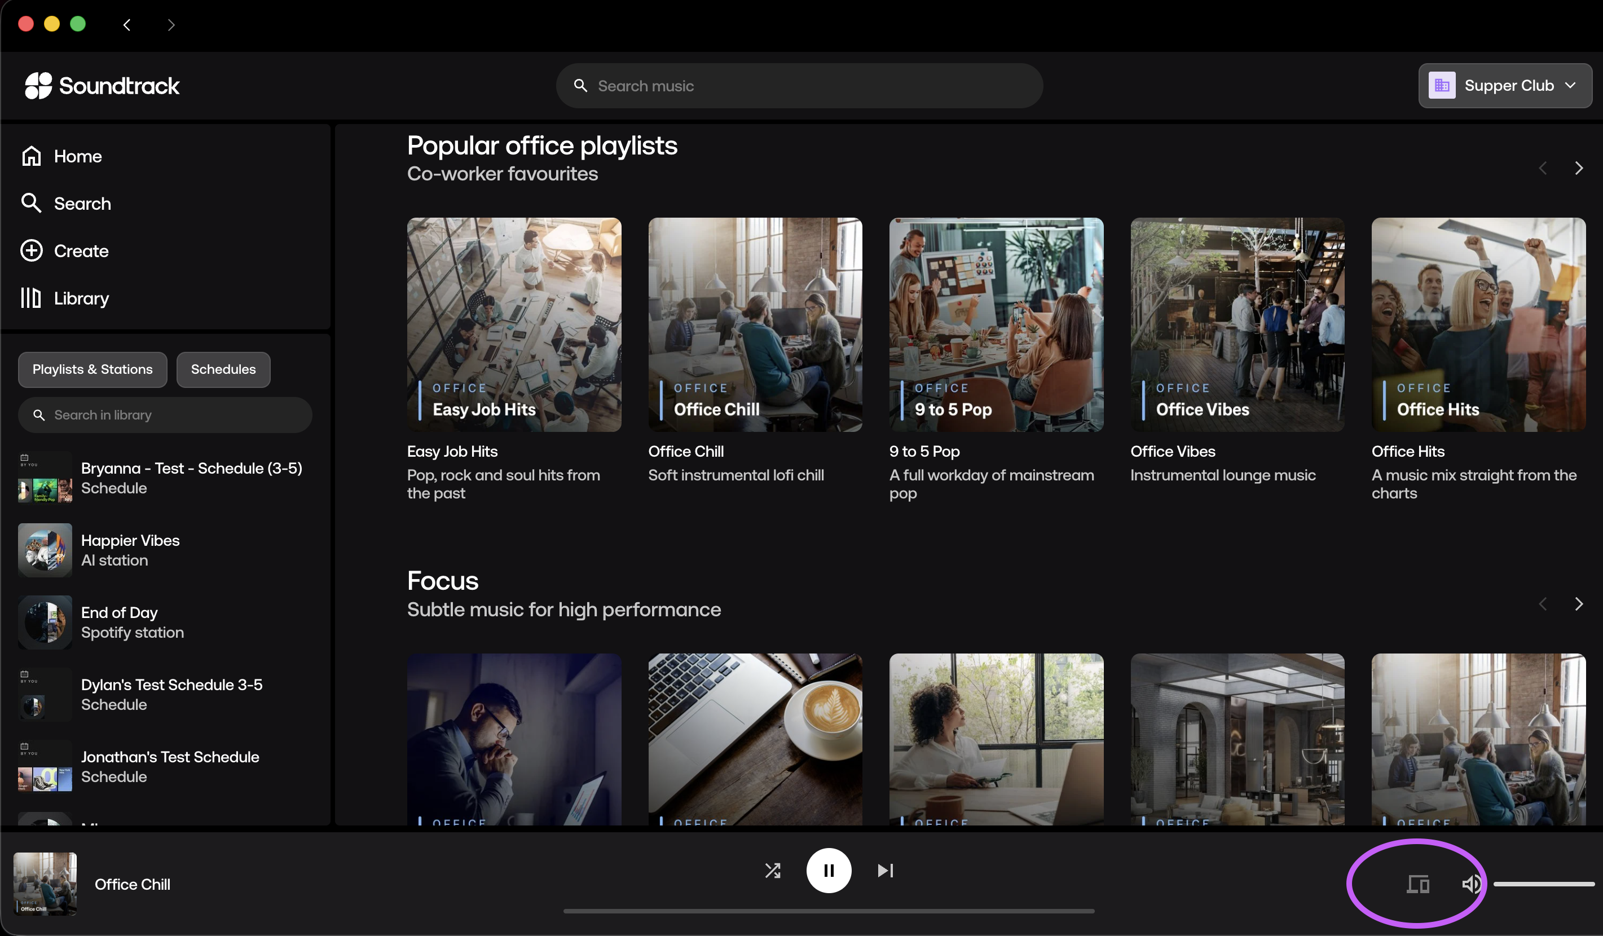The width and height of the screenshot is (1603, 936).
Task: Open the Supper Club account dropdown
Action: coord(1504,85)
